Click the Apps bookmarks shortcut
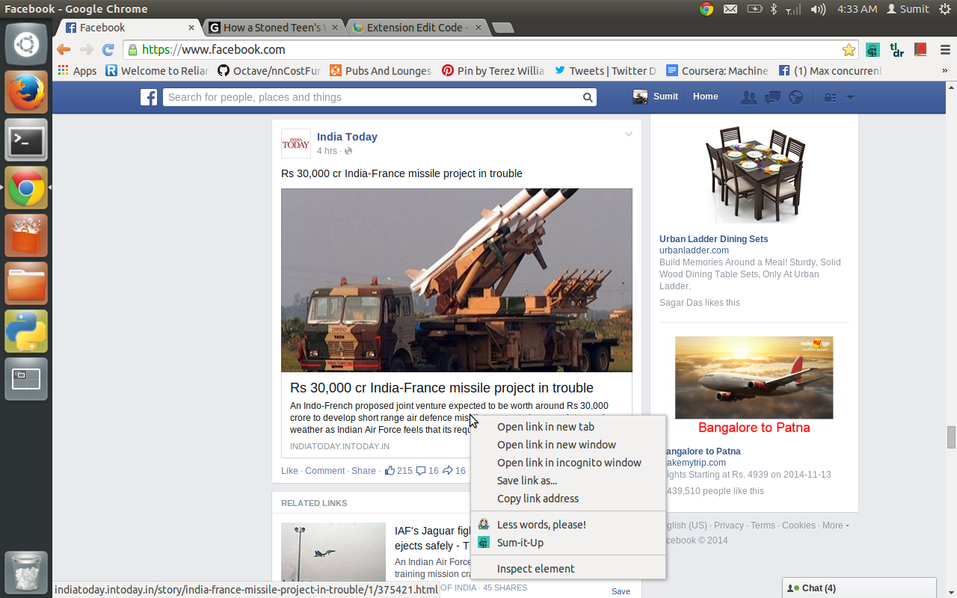 (x=78, y=71)
